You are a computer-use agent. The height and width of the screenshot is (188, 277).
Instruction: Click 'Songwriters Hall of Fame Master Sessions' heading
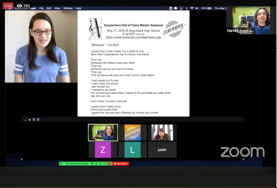tap(133, 25)
